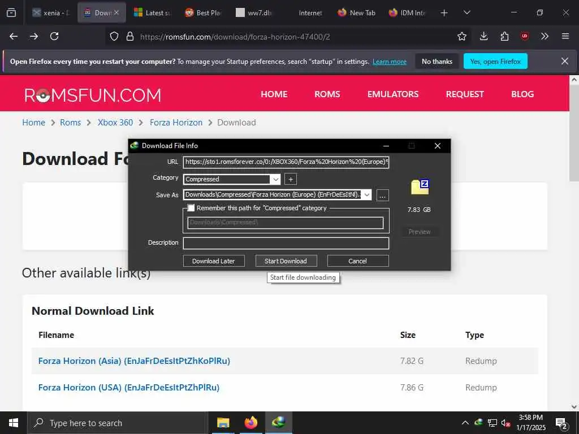
Task: Click Learn more in startup notification
Action: coord(390,62)
